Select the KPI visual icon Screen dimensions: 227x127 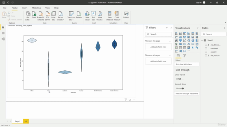click(176, 48)
